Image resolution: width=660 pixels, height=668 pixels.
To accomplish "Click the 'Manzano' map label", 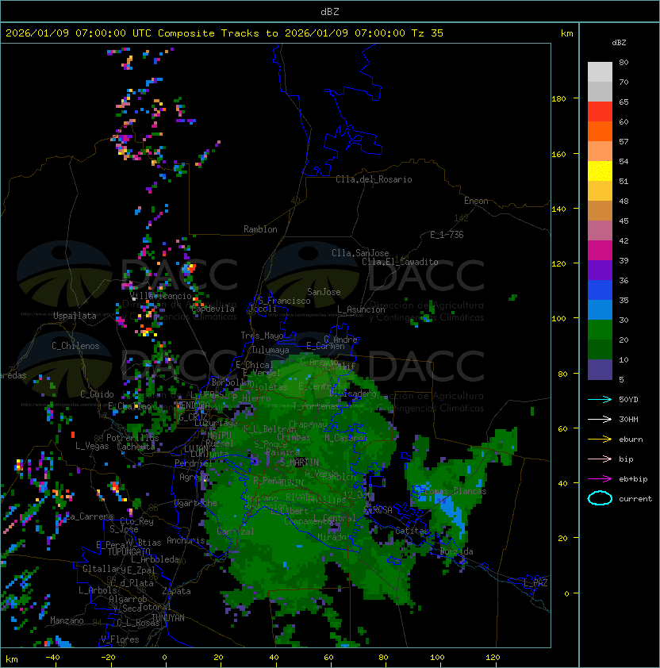I will 67,620.
